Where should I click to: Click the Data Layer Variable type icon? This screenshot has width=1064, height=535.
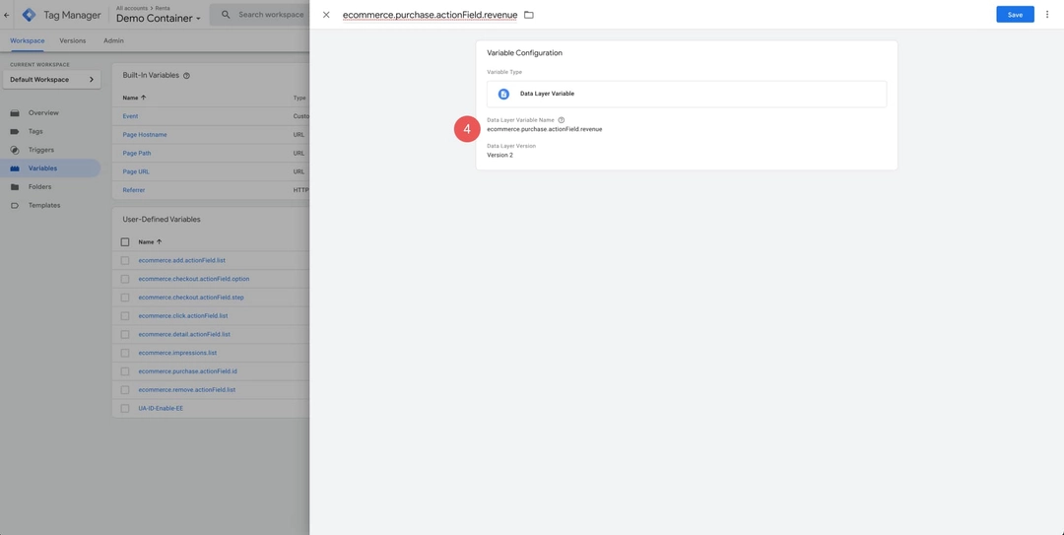click(503, 94)
